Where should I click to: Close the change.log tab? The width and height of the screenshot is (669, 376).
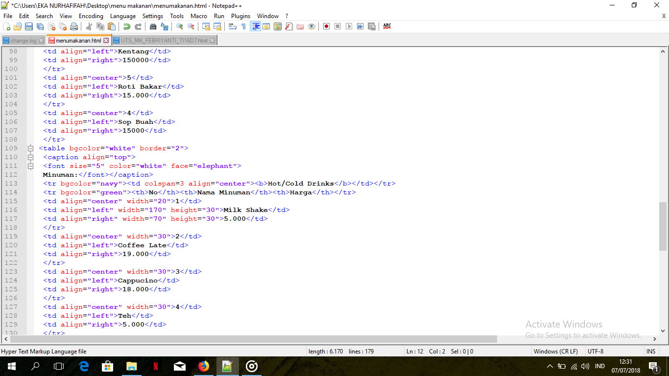pos(41,41)
